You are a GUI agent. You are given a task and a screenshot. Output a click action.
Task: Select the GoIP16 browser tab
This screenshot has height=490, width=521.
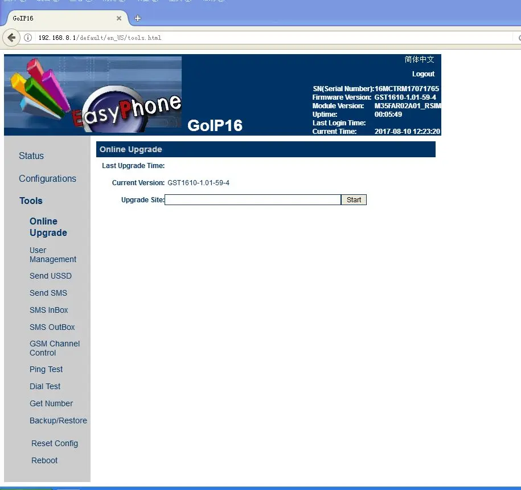[x=64, y=18]
